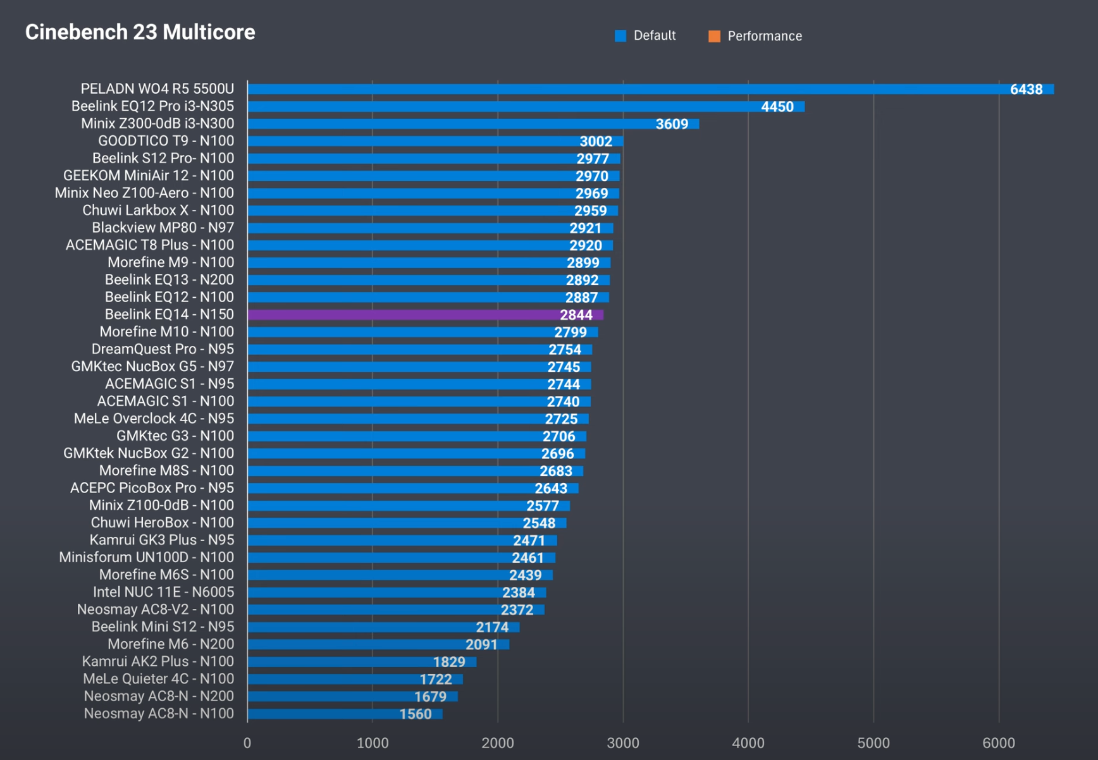
Task: Click the 1722 score value
Action: coord(436,680)
